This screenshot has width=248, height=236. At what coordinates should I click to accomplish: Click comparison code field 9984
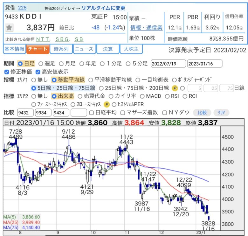coord(43,113)
